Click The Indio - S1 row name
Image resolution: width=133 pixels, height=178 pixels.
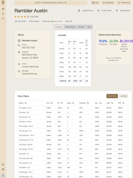(x=24, y=154)
